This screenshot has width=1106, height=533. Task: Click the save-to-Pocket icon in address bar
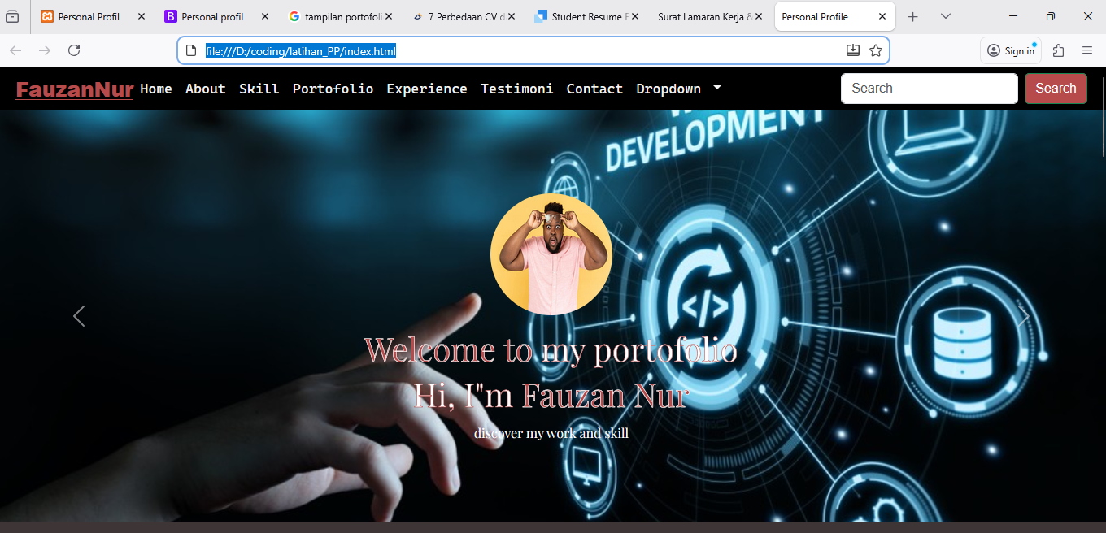click(x=852, y=50)
